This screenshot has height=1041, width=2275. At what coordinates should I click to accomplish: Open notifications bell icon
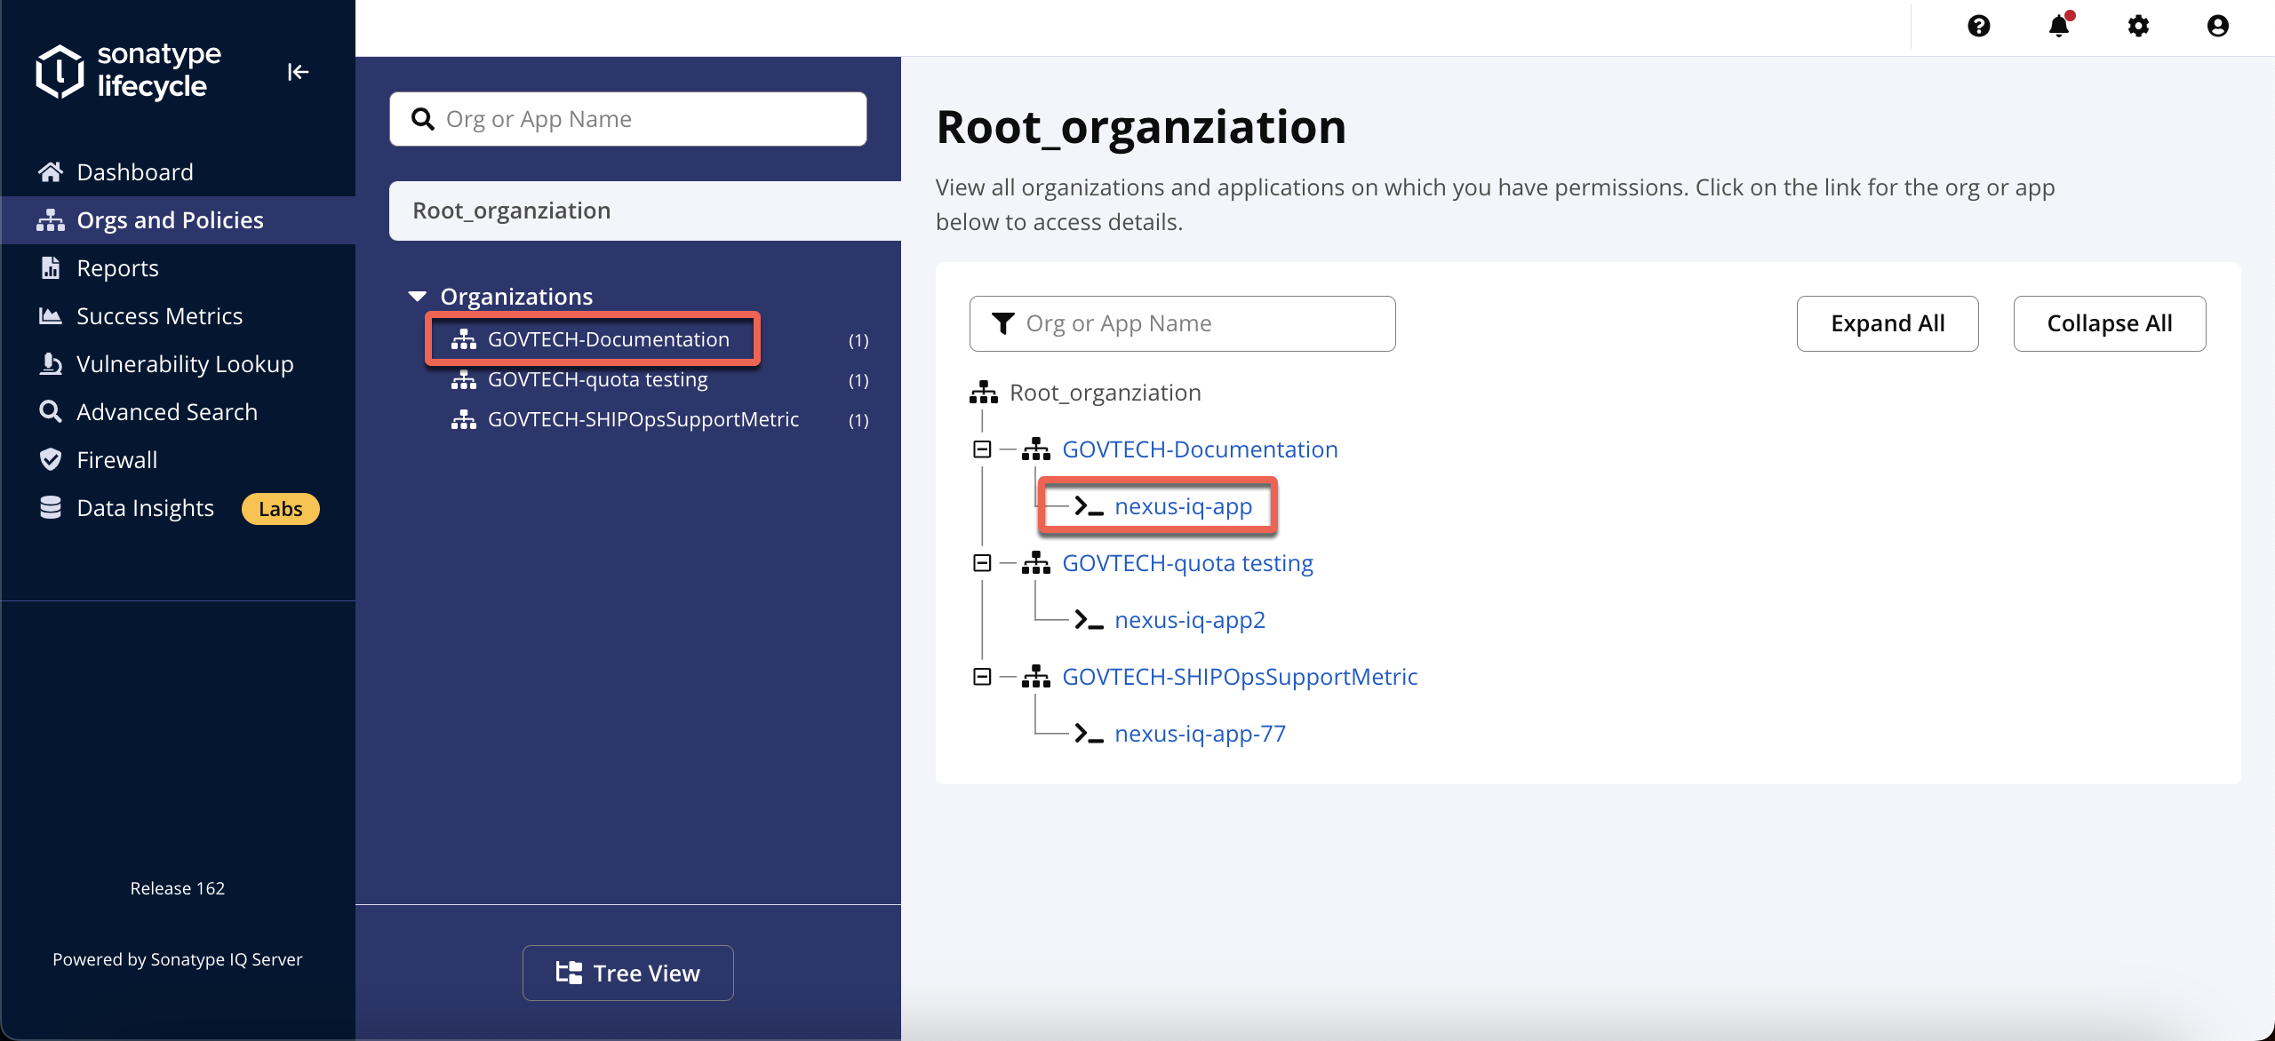[x=2059, y=26]
